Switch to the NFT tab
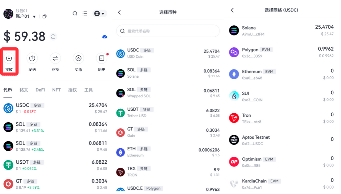341x194 pixels. [x=56, y=90]
